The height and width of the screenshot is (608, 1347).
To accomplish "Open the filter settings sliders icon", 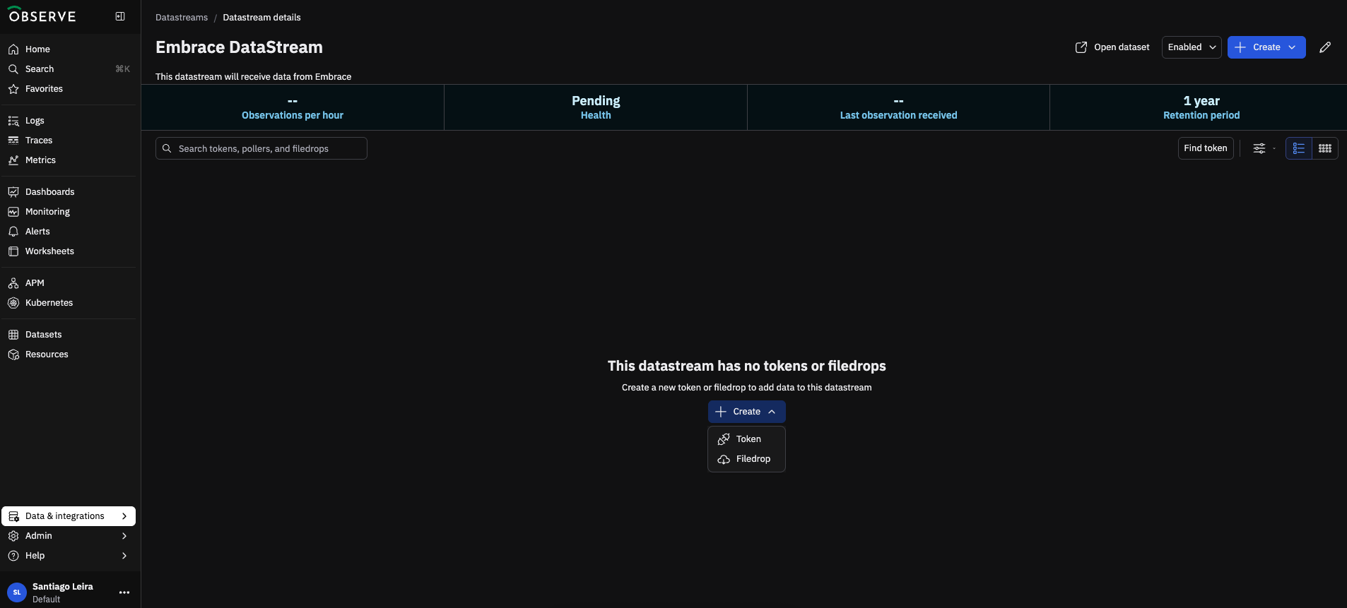I will [x=1259, y=148].
